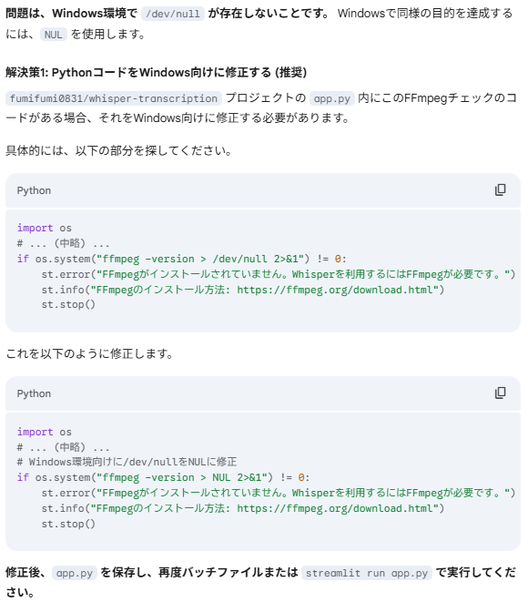Click the streamlit run app.py chip

point(367,573)
